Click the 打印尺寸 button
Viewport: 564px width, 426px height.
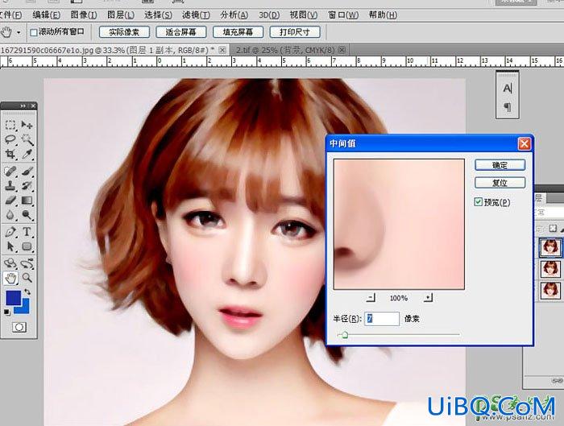[x=295, y=32]
